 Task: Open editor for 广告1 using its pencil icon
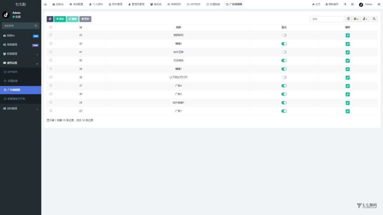[347, 111]
